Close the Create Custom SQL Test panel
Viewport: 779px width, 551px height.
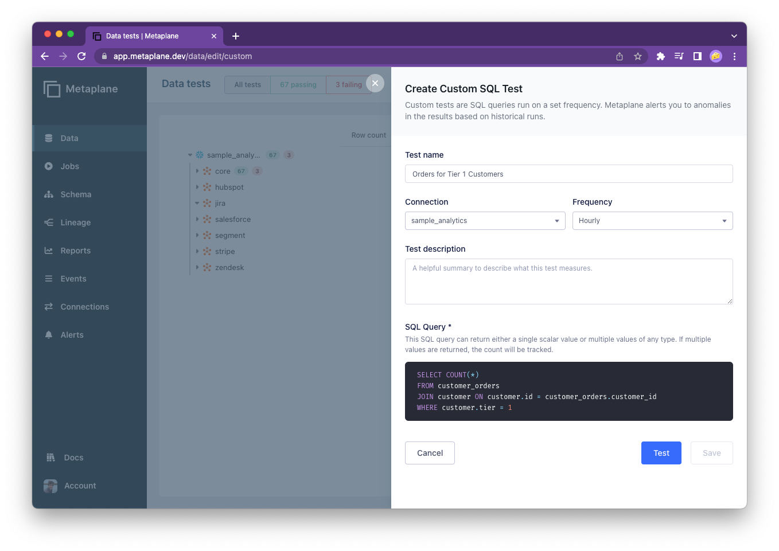[x=375, y=83]
